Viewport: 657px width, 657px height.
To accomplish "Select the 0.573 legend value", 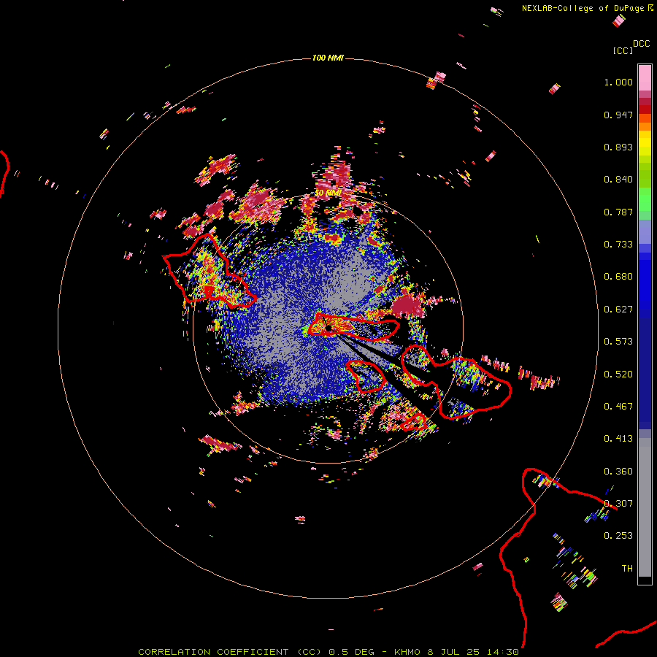I will 618,342.
